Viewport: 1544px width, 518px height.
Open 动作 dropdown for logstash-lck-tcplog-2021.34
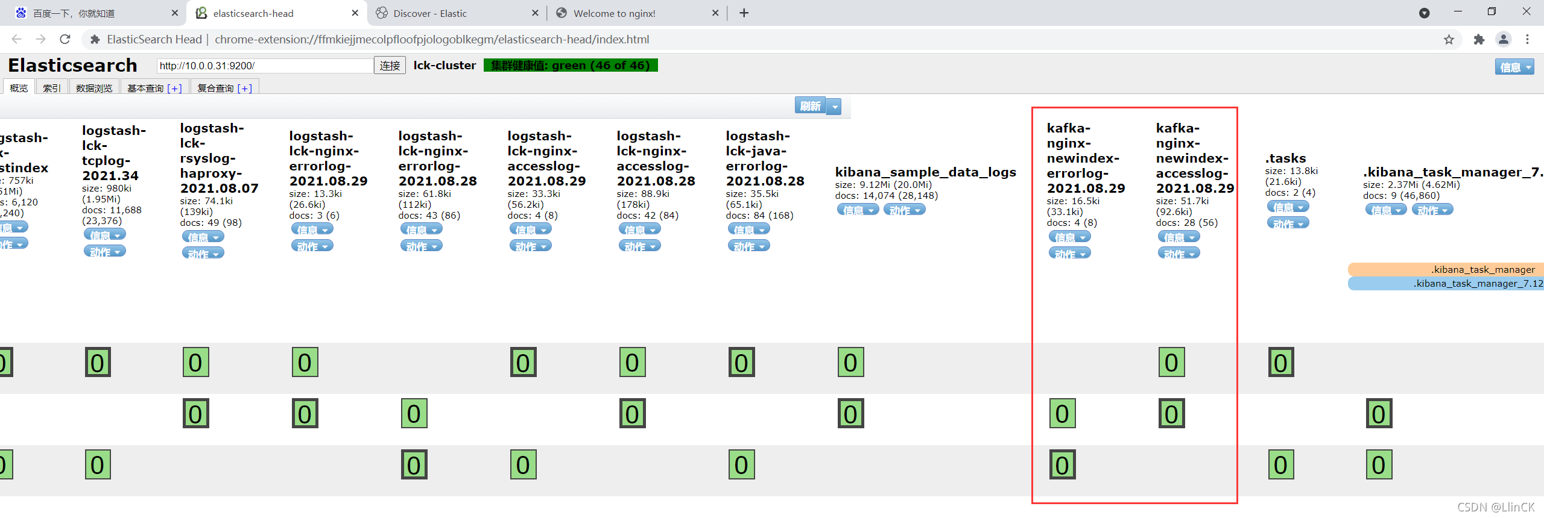pyautogui.click(x=105, y=251)
